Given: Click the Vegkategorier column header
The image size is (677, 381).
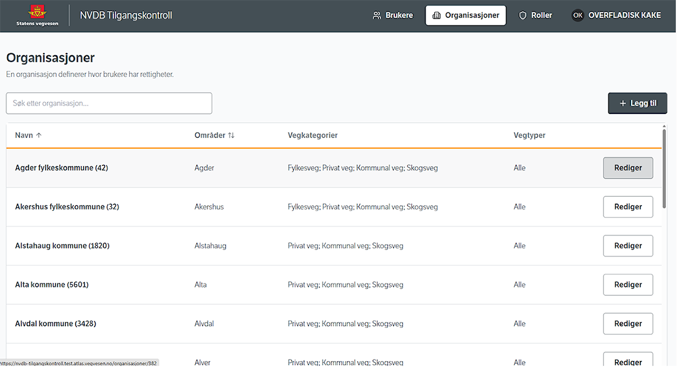Looking at the screenshot, I should 313,135.
